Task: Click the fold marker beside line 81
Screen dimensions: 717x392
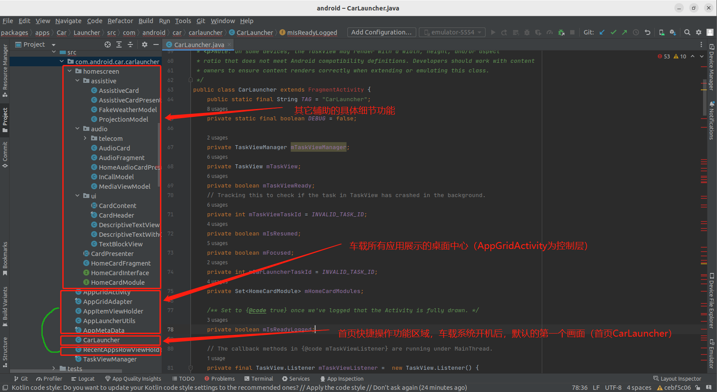Action: [190, 368]
